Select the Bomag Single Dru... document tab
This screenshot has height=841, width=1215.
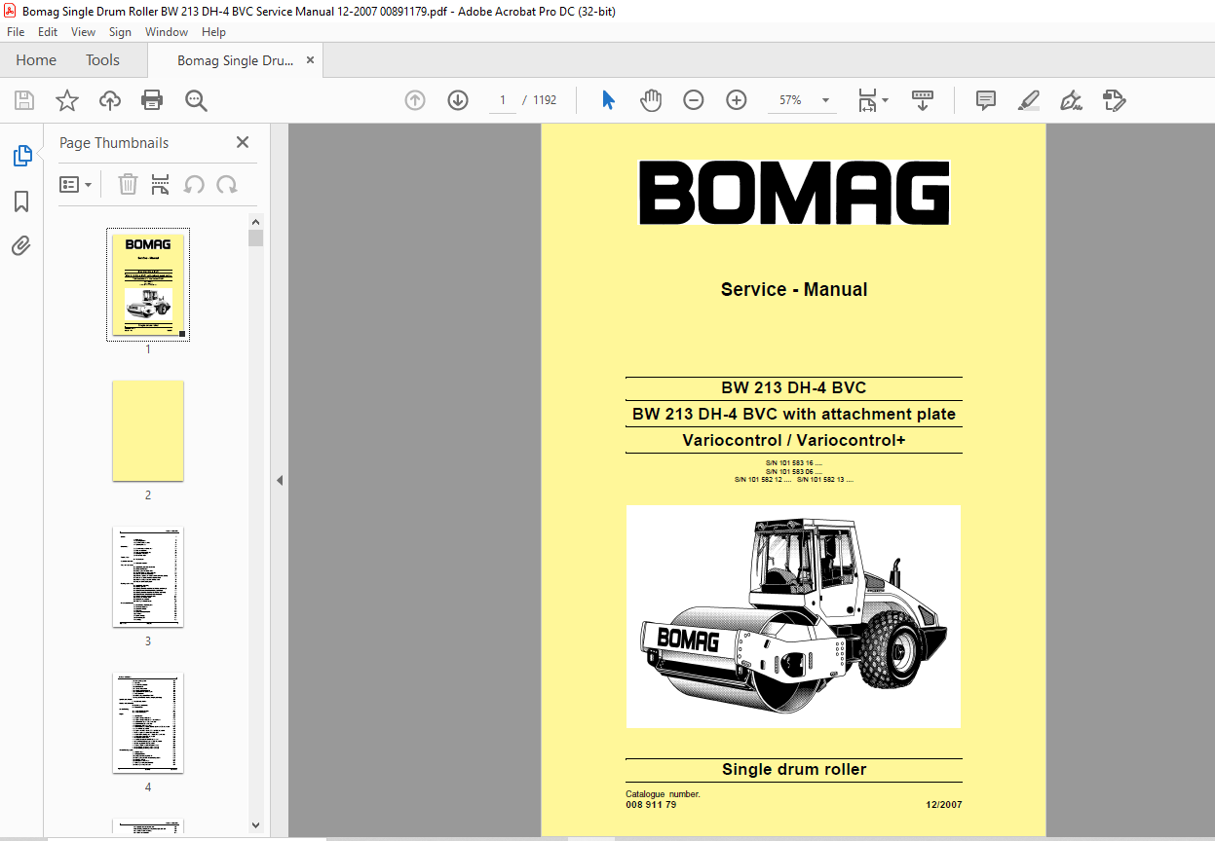[235, 60]
